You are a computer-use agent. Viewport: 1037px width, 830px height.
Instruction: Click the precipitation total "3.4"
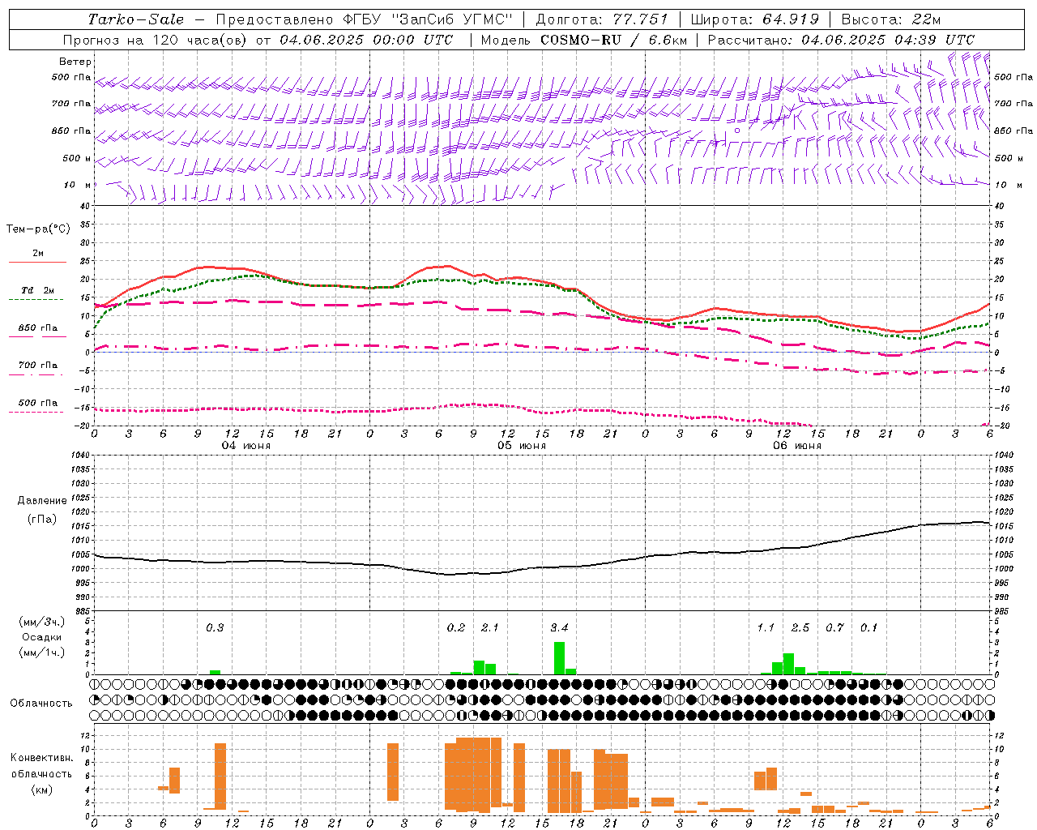tap(559, 628)
